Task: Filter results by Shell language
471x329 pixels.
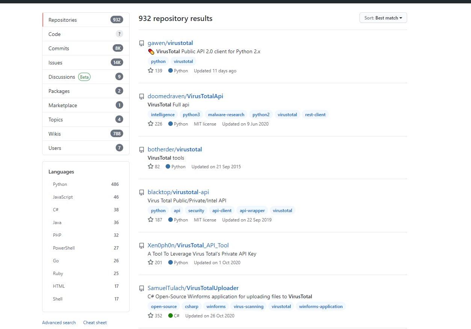Action: 86,299
